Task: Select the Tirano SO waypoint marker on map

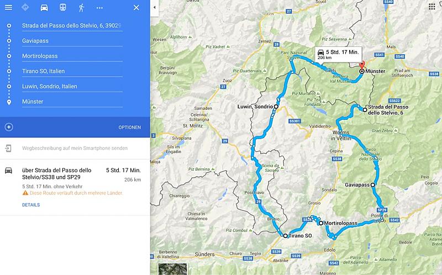Action: 285,236
